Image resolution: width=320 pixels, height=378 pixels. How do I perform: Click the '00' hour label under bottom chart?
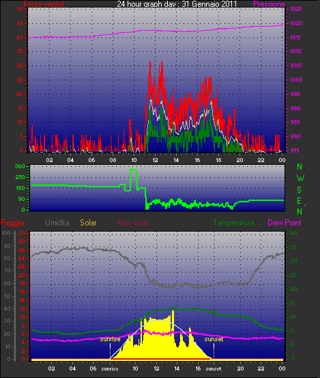[282, 368]
